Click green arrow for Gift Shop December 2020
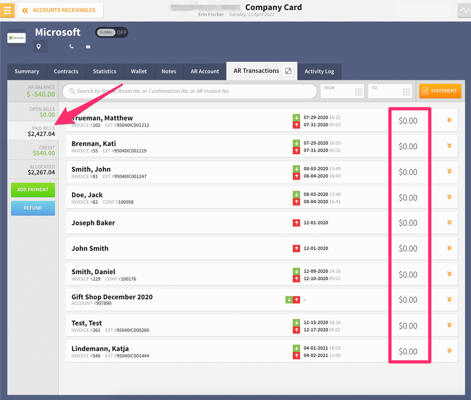The image size is (471, 400). 289,299
